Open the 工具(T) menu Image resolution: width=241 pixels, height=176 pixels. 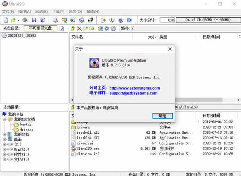58,12
